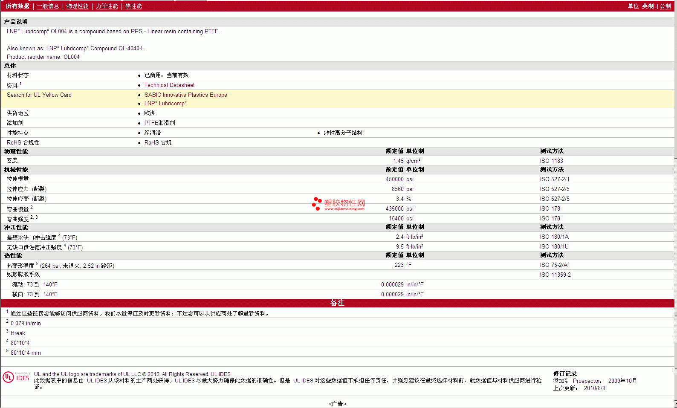Image resolution: width=677 pixels, height=408 pixels.
Task: Click the 产品说明 section header
Action: [x=16, y=22]
